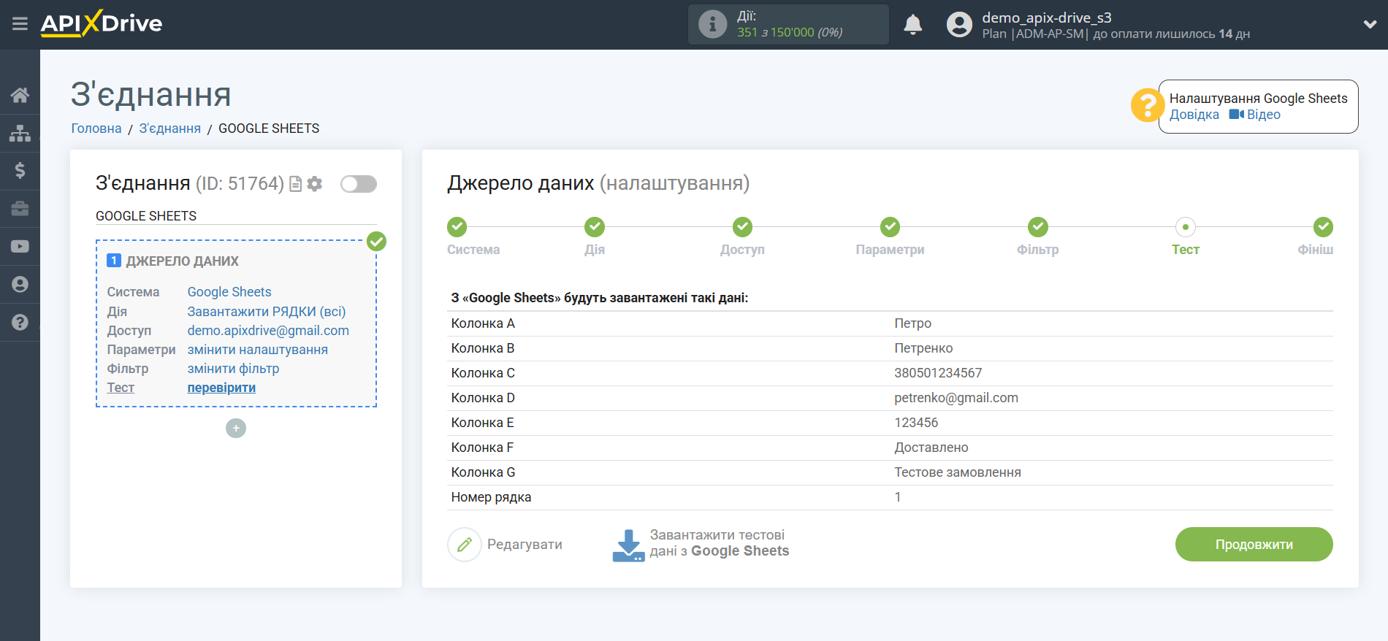Click the green checkmark on data source block
1388x641 pixels.
[x=376, y=241]
